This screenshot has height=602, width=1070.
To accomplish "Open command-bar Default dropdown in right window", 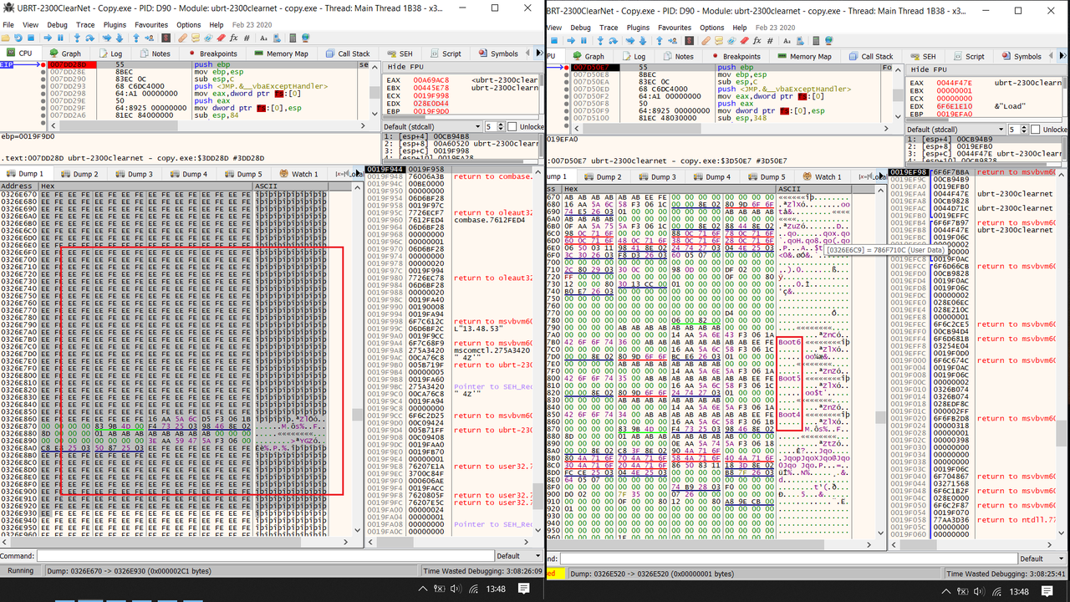I will point(1041,558).
